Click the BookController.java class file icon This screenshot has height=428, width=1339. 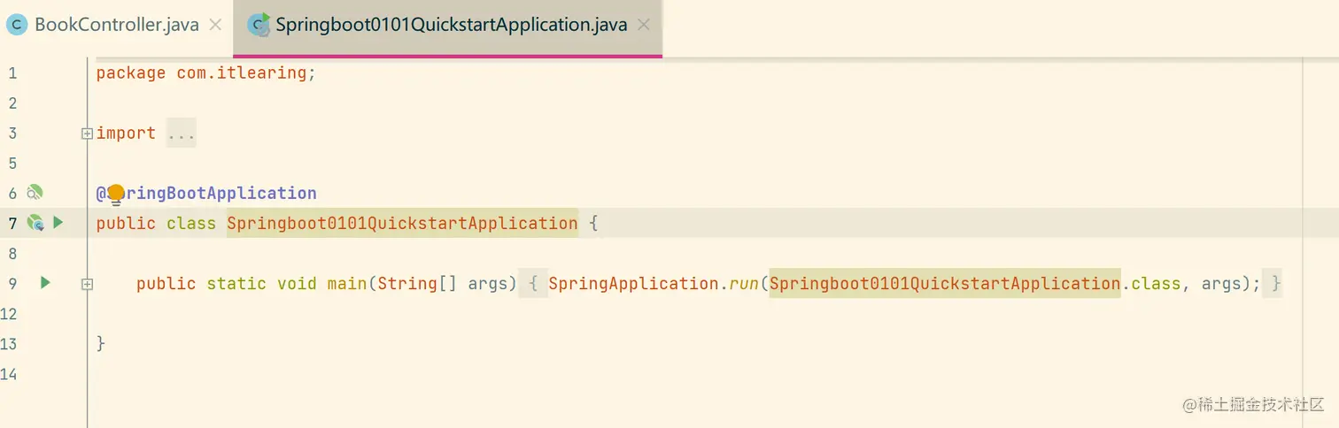click(16, 25)
